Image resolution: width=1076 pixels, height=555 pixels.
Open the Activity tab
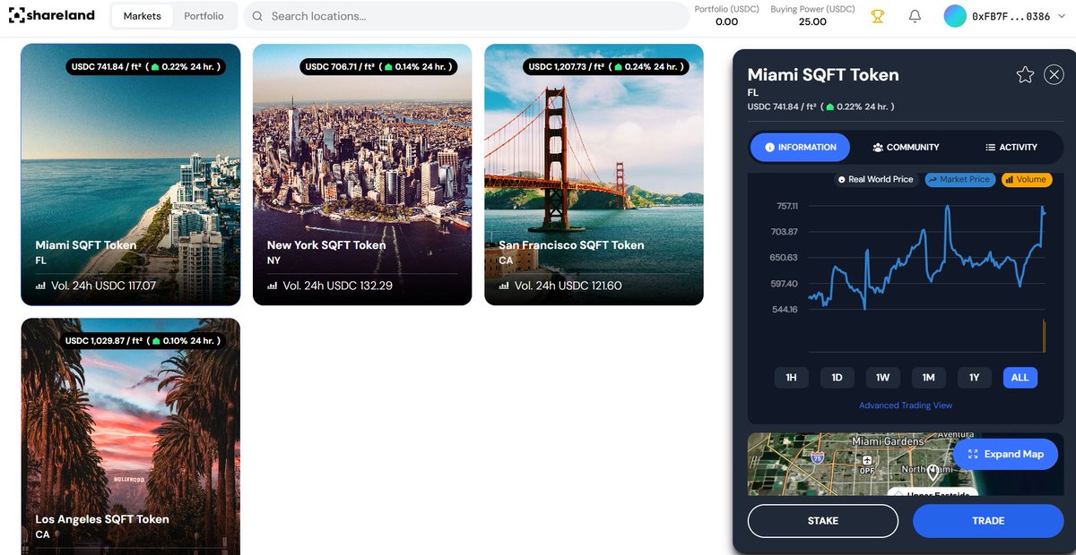[x=1011, y=147]
